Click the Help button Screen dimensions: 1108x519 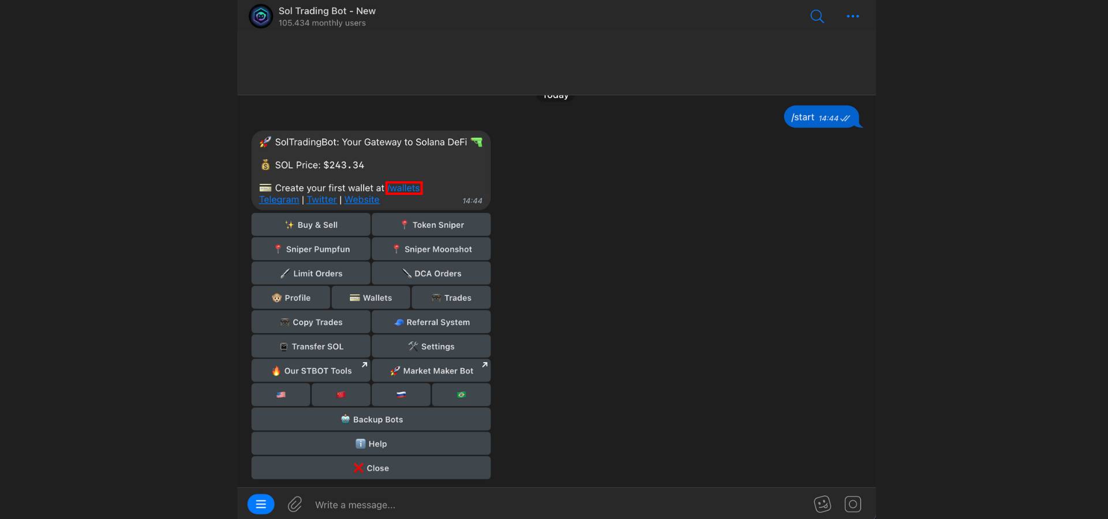pyautogui.click(x=371, y=443)
